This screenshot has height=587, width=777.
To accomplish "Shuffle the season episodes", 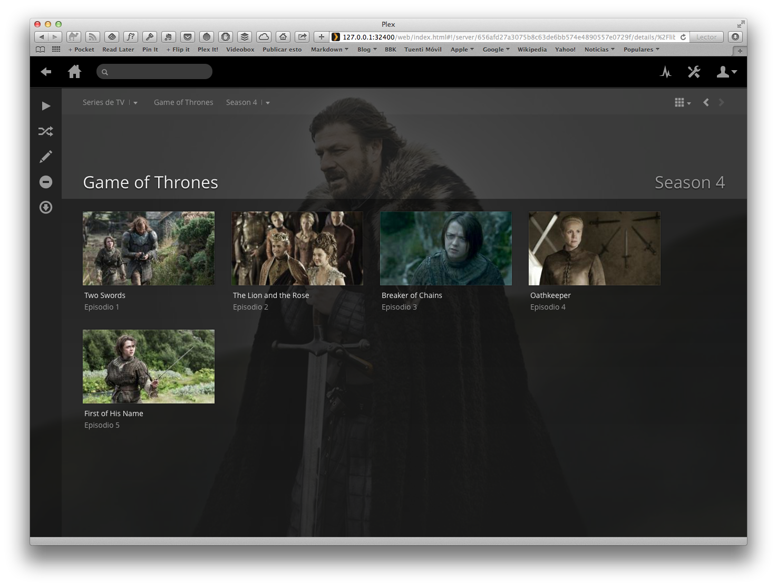I will (x=46, y=131).
